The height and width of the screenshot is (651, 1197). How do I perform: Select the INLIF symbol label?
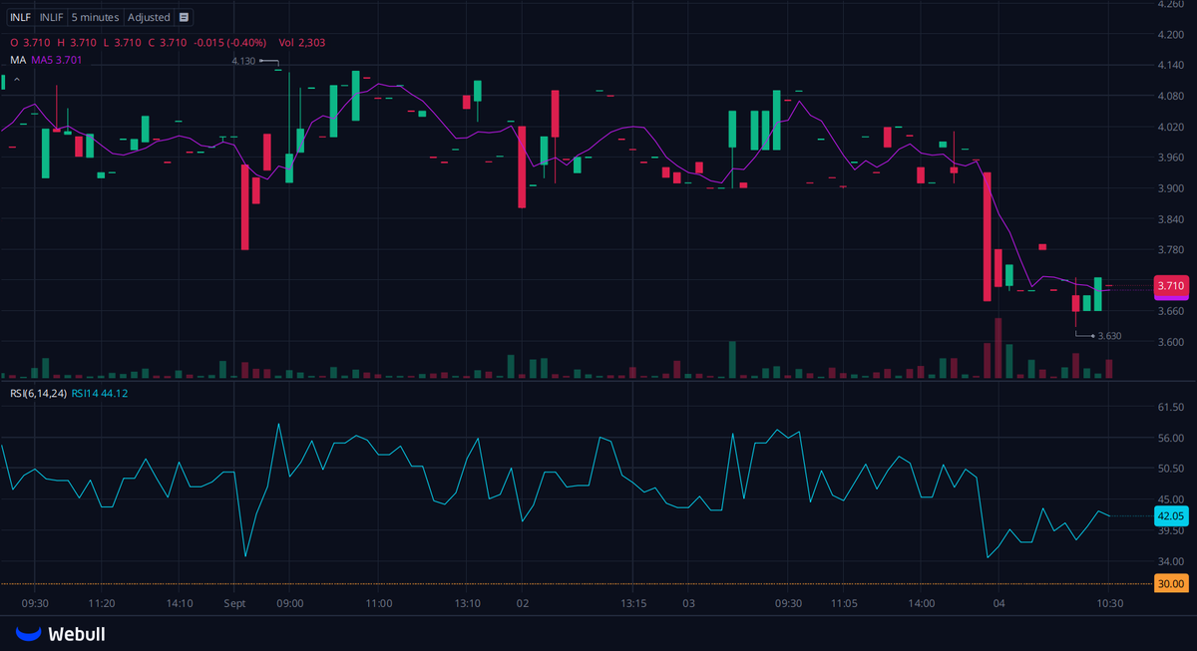point(52,17)
